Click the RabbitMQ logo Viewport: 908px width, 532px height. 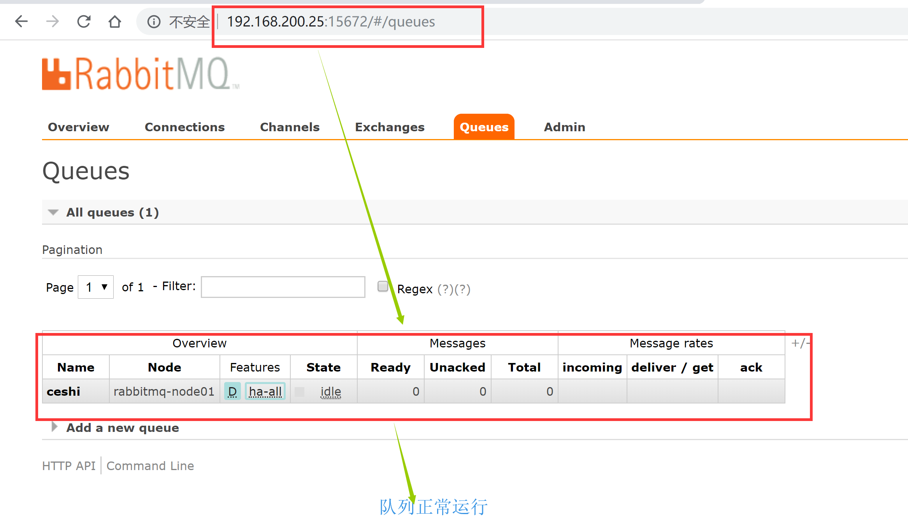pos(140,74)
